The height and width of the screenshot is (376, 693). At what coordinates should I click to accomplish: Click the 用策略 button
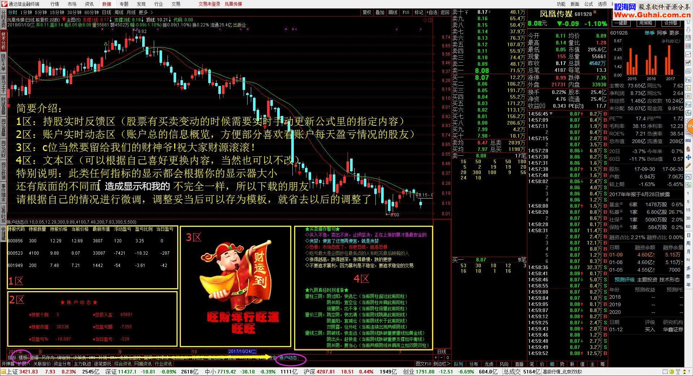coord(646,23)
